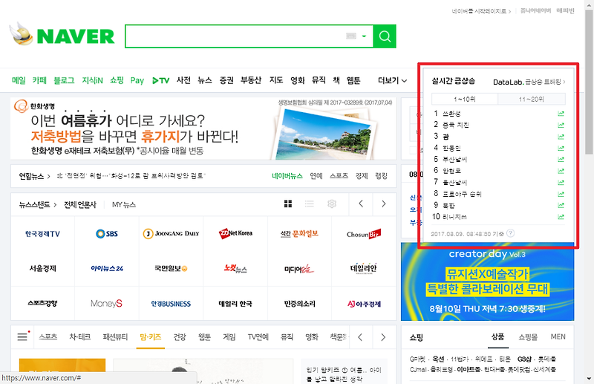Open the 뉴스스탠드 link
Screen dimensions: 594x384
pos(38,205)
